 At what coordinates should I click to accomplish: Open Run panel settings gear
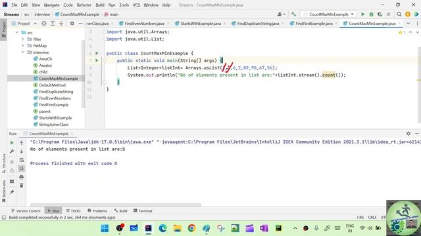[409, 133]
